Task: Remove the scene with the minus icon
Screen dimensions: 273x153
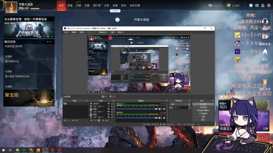Action: [69, 120]
